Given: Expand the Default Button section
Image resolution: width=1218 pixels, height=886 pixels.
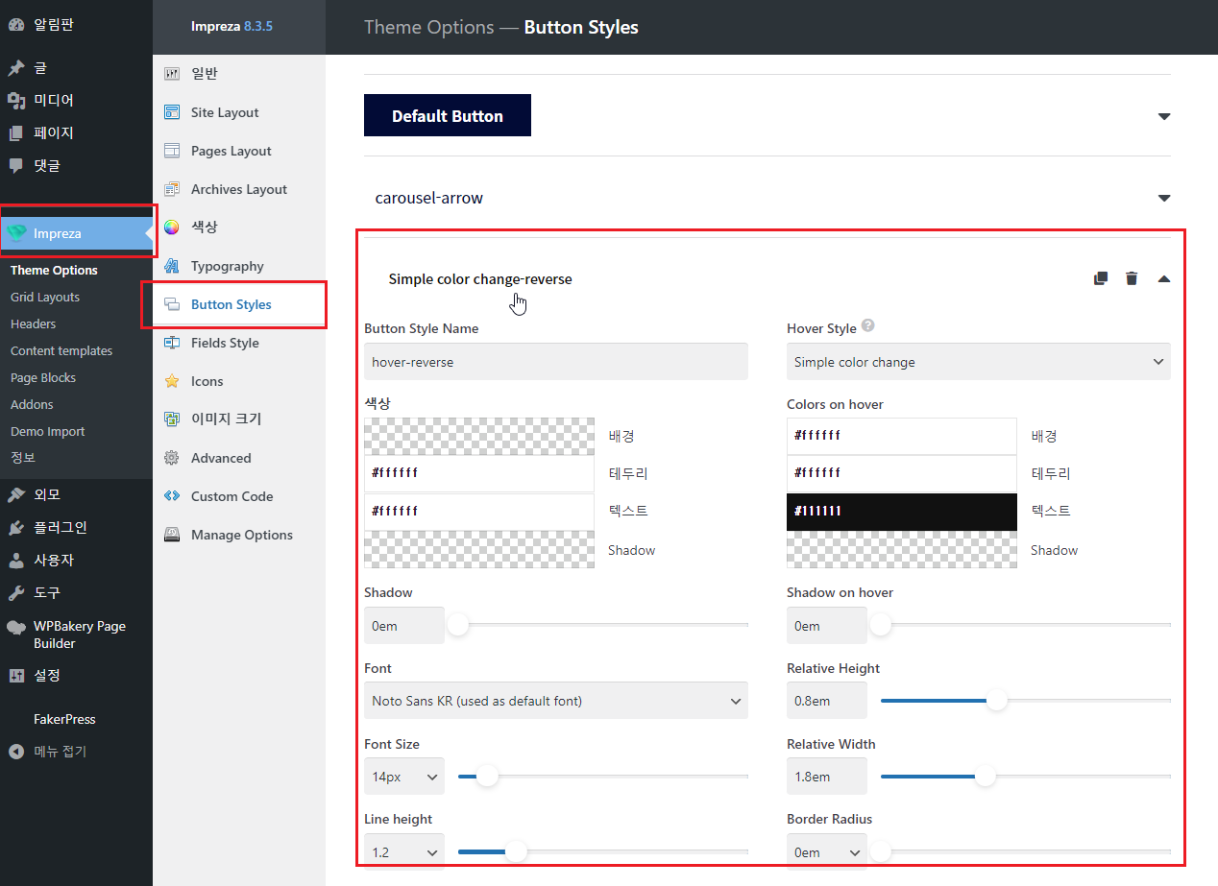Looking at the screenshot, I should [1164, 116].
